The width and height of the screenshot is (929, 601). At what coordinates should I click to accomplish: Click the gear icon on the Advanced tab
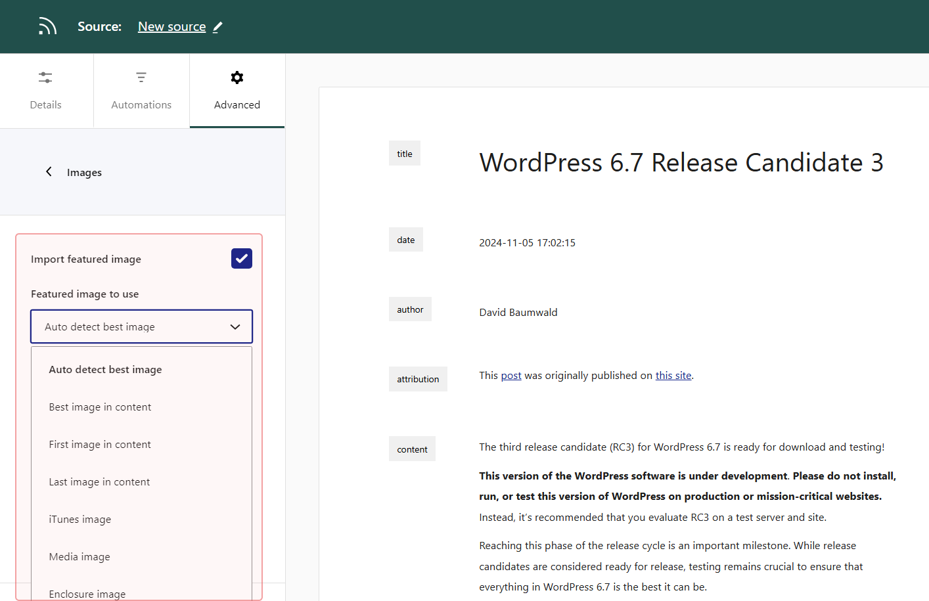point(237,77)
